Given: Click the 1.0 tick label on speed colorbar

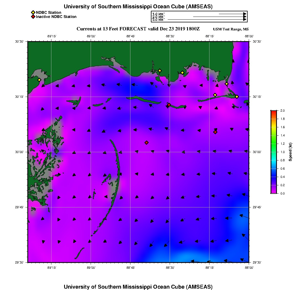Looking at the screenshot, I should [282, 152].
